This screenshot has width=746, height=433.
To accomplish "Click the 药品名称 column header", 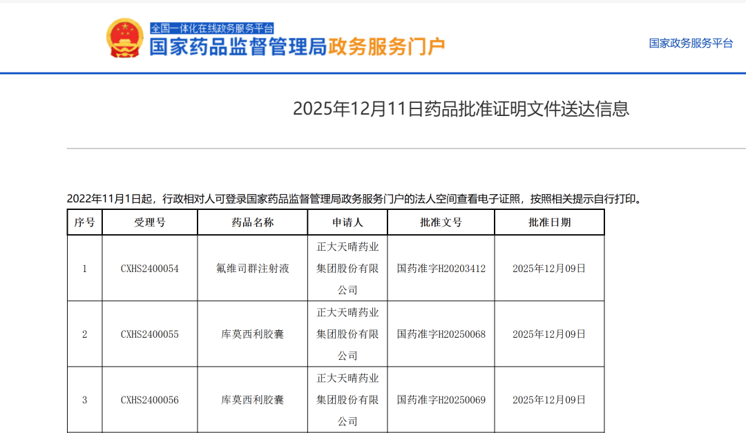I will [x=252, y=222].
